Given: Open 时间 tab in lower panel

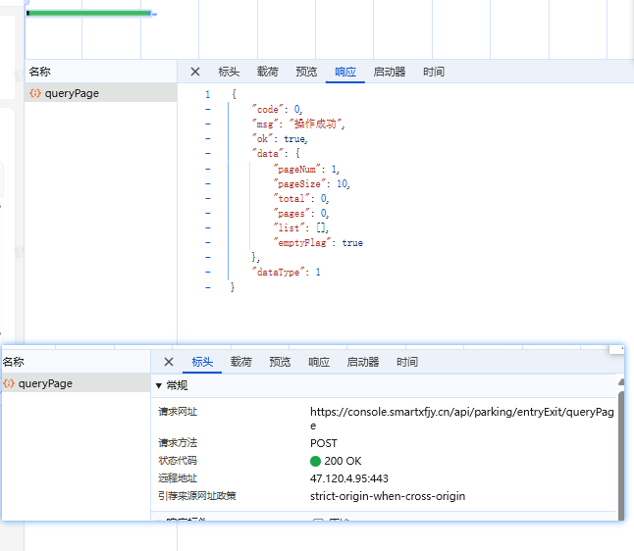Looking at the screenshot, I should click(407, 362).
